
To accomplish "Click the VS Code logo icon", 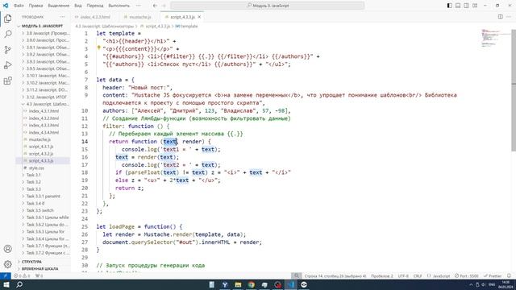I will [6, 6].
